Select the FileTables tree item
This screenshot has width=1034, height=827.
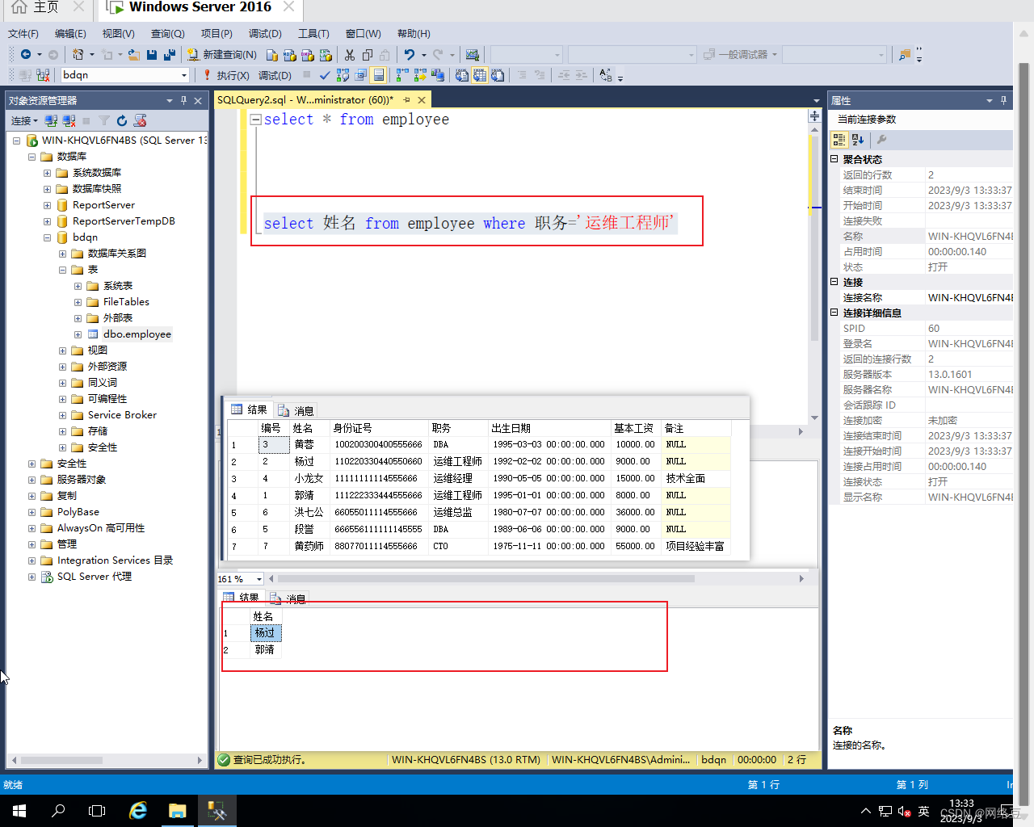pos(126,302)
